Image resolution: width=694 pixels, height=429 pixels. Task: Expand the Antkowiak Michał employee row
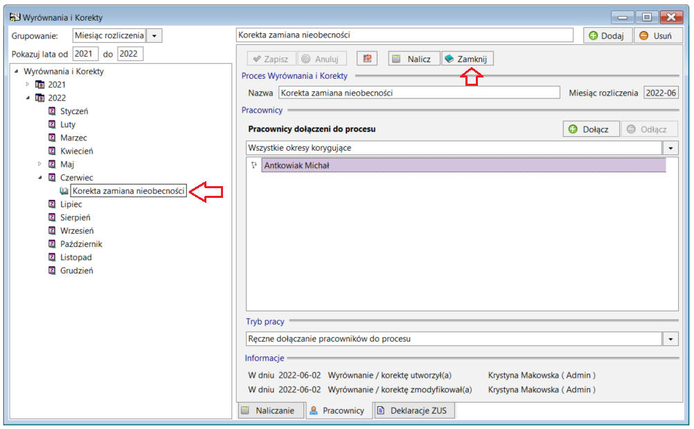[x=254, y=165]
